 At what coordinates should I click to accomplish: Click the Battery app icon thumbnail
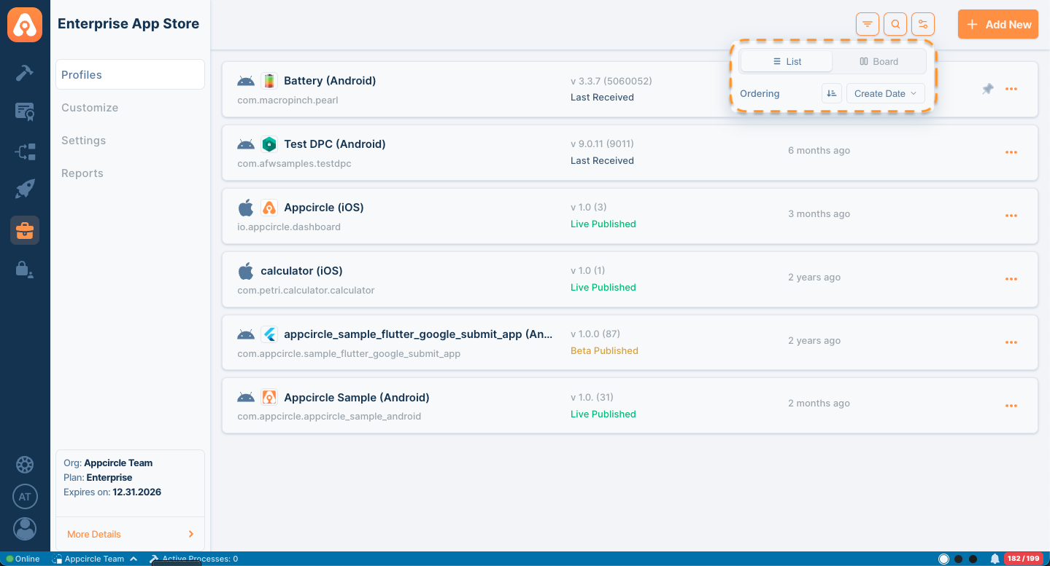[269, 81]
